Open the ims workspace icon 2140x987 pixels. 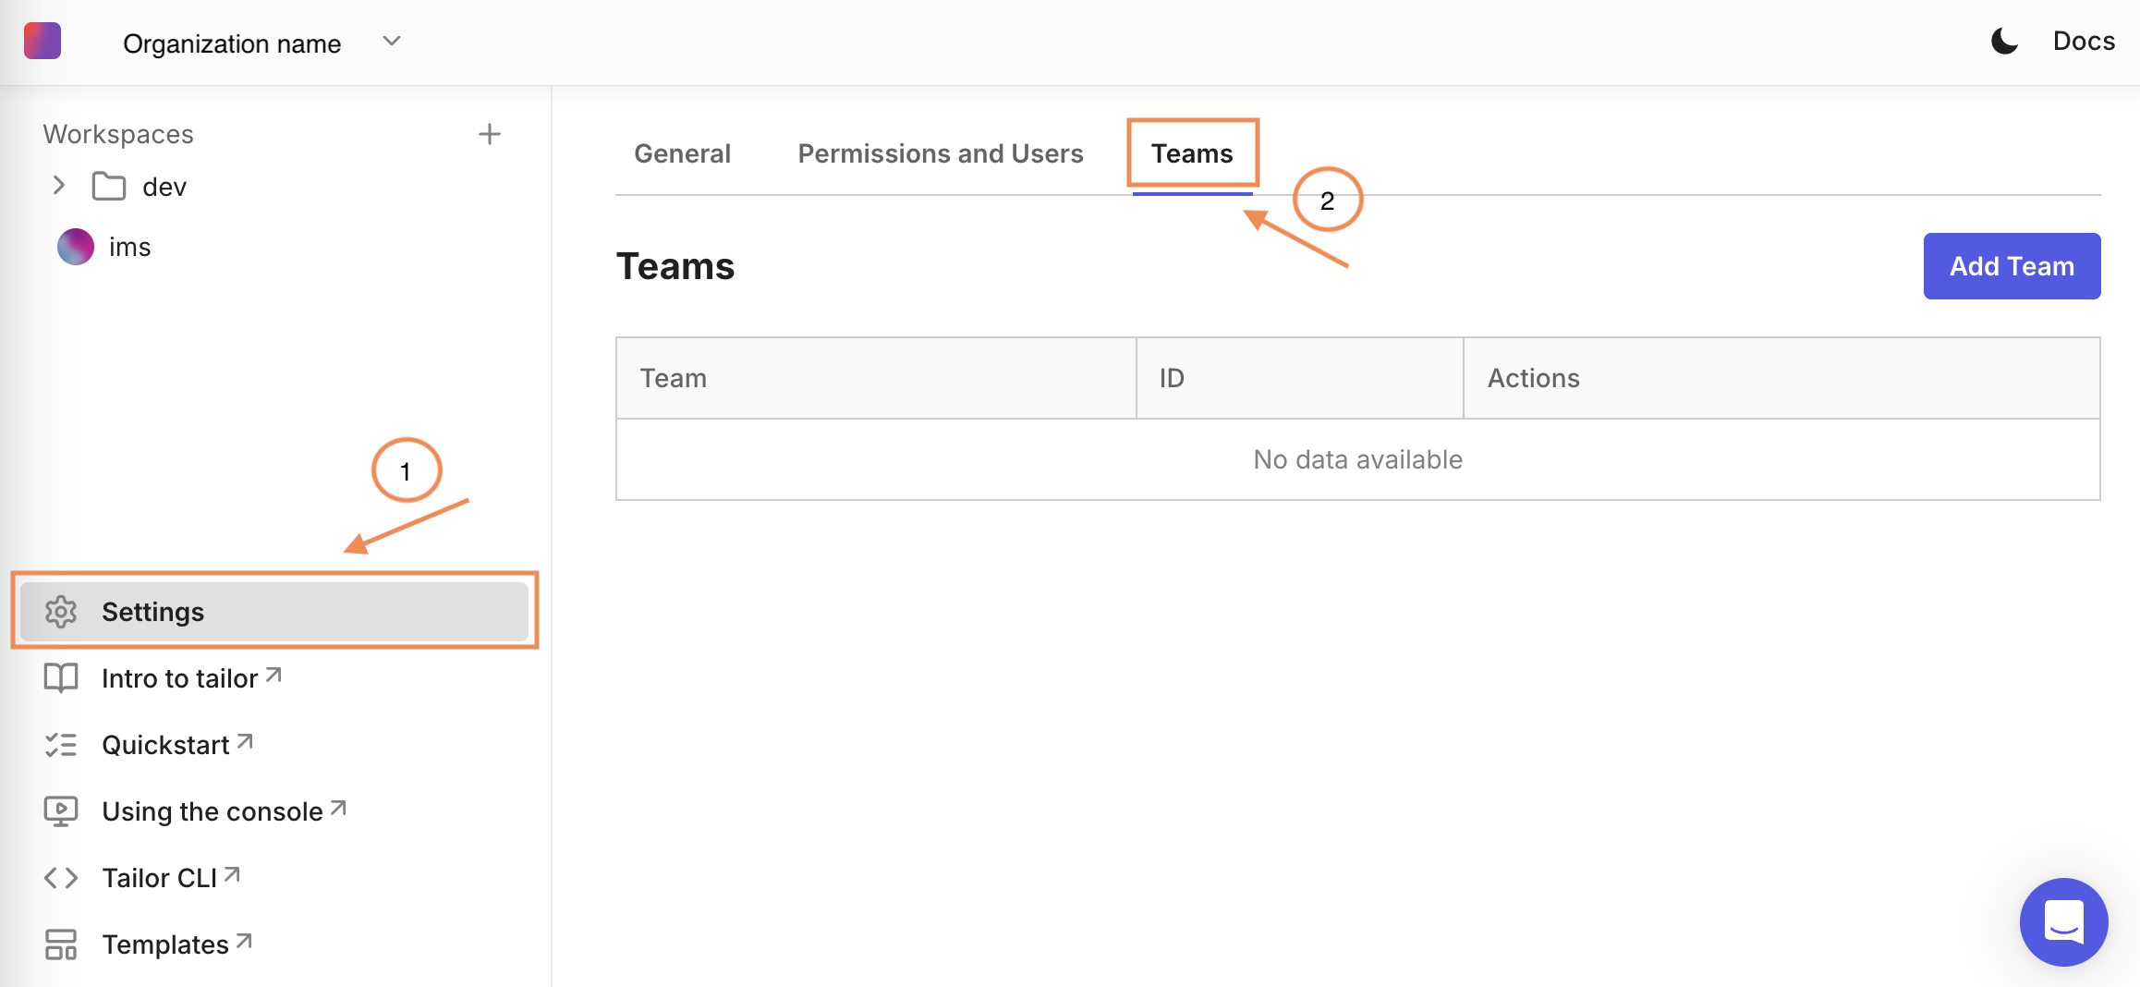(x=74, y=246)
